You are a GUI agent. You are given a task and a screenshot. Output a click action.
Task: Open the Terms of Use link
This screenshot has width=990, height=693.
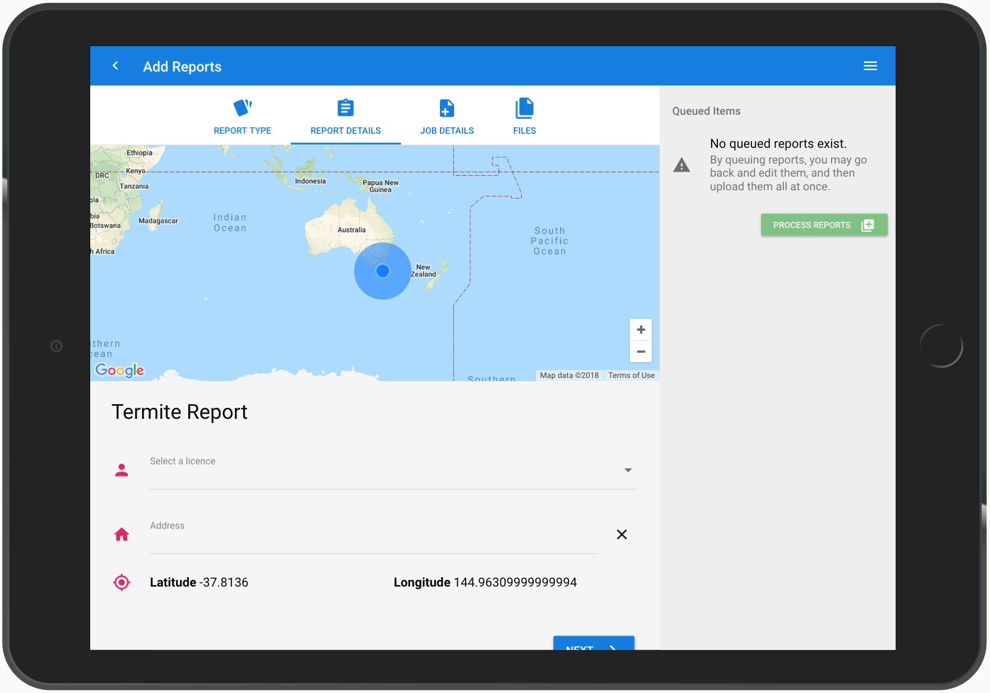click(631, 375)
